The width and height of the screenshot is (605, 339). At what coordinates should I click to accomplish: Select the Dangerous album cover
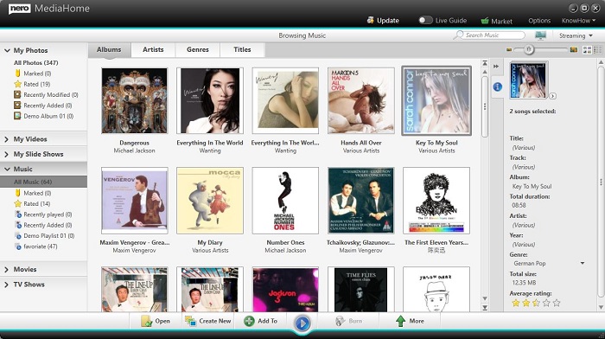[134, 100]
